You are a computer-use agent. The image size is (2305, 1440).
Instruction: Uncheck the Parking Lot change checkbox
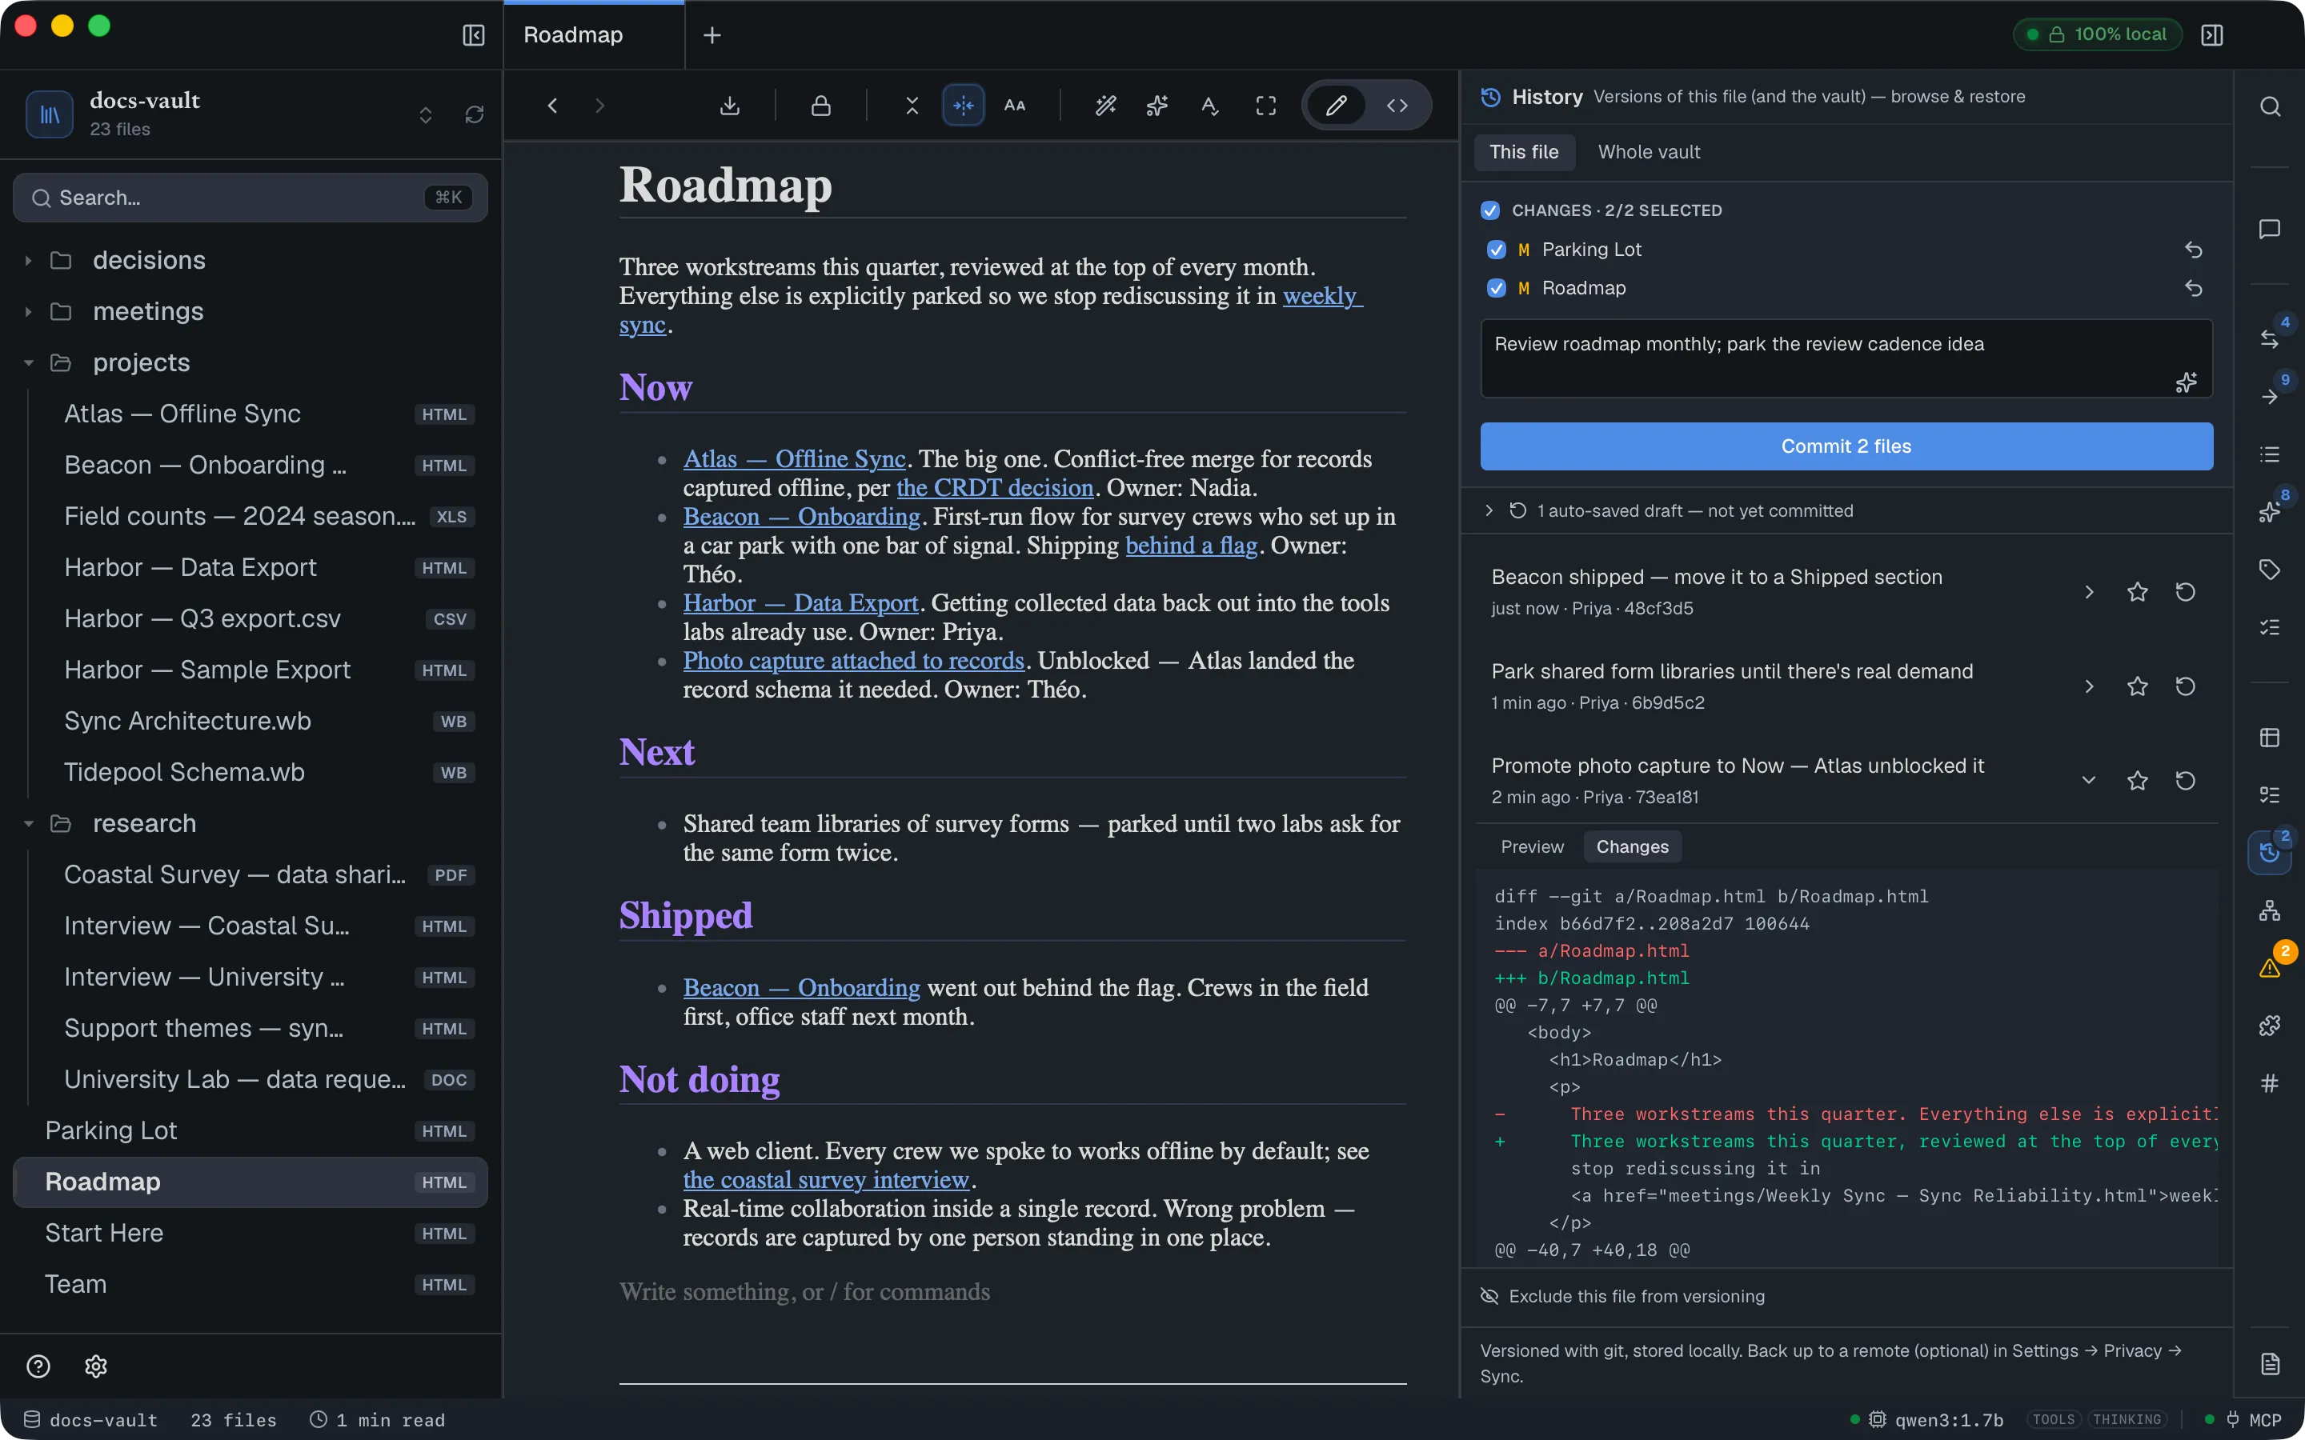1497,250
